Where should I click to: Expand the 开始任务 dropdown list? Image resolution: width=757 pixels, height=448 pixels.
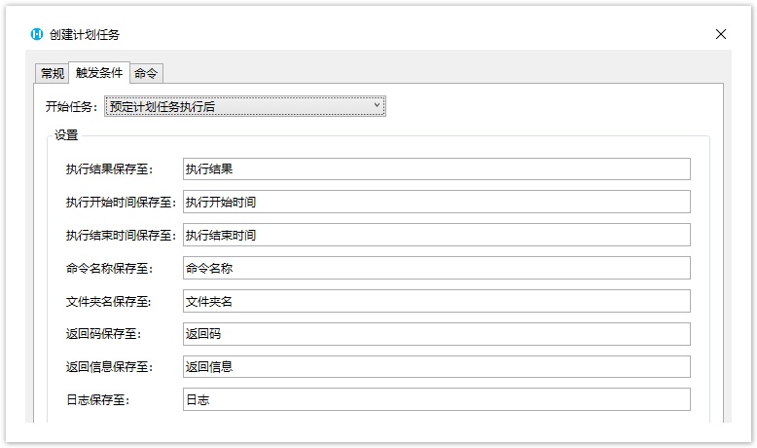point(245,106)
